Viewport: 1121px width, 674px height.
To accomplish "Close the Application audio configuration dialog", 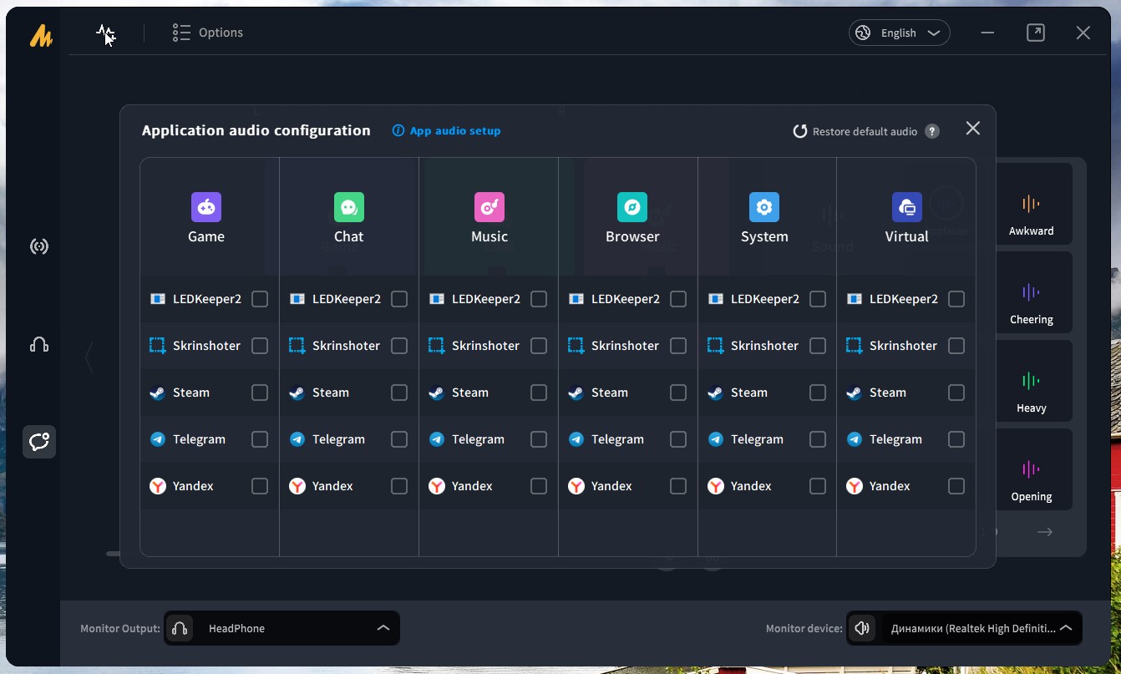I will 973,128.
